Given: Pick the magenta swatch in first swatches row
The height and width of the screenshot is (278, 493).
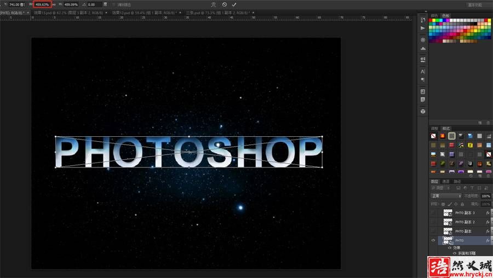Looking at the screenshot, I should 448,20.
